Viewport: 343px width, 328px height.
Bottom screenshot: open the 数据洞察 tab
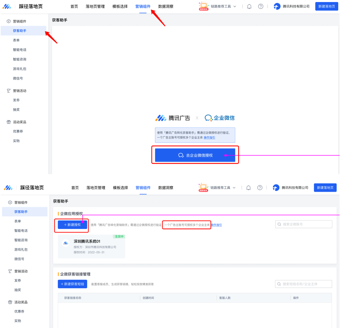coord(166,188)
